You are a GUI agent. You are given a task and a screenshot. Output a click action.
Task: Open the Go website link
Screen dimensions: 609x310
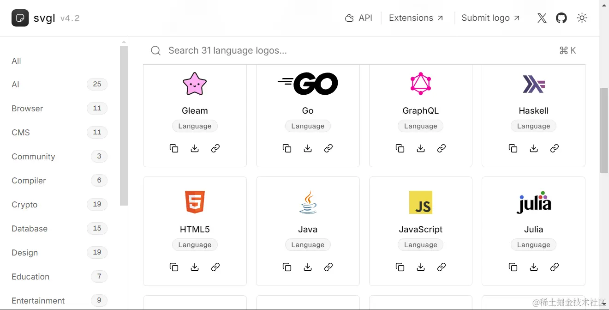pos(328,148)
